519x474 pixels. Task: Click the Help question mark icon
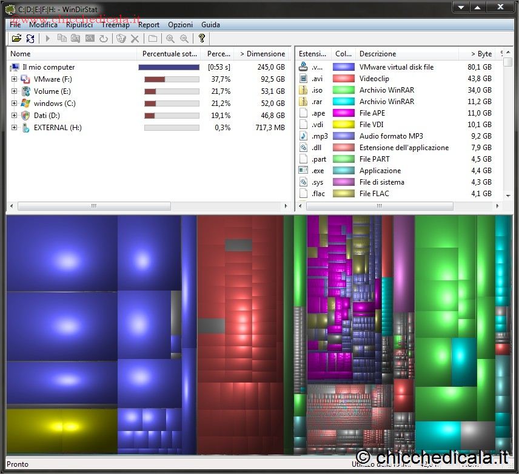pyautogui.click(x=202, y=39)
